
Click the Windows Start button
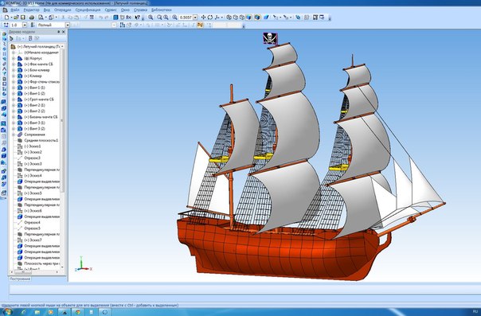(7, 312)
